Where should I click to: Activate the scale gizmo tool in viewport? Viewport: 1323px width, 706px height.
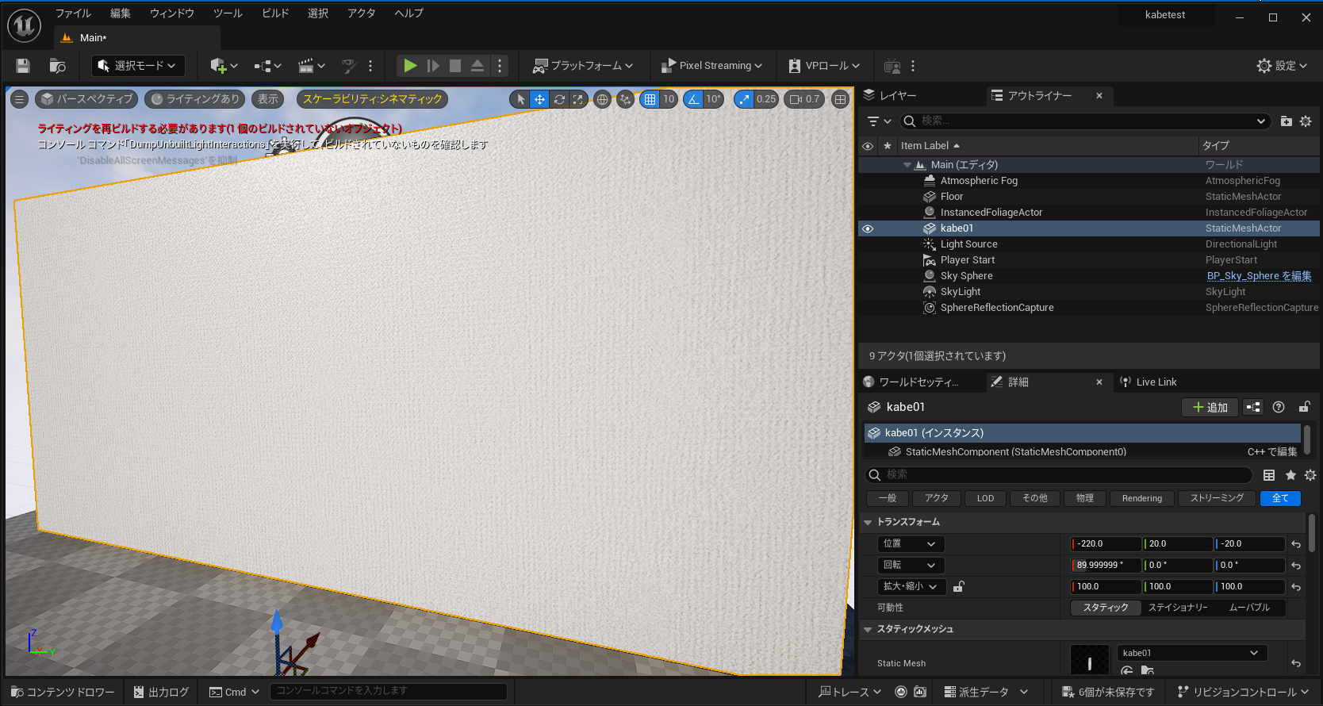pos(578,99)
